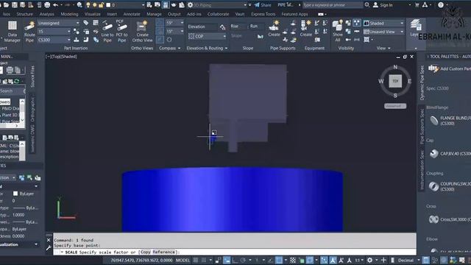Click the PCF to Pipe tool
The height and width of the screenshot is (265, 471).
coord(121,31)
